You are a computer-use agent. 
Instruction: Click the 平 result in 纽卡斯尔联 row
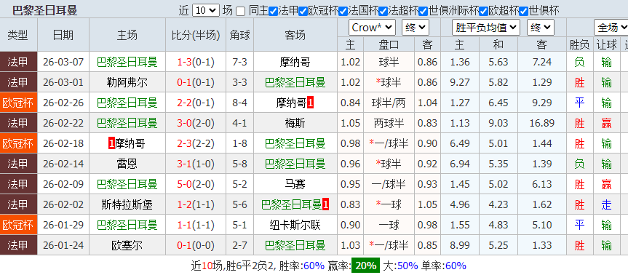(x=579, y=226)
